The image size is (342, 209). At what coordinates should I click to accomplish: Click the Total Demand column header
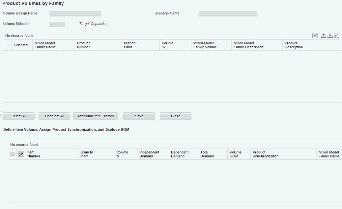point(207,154)
